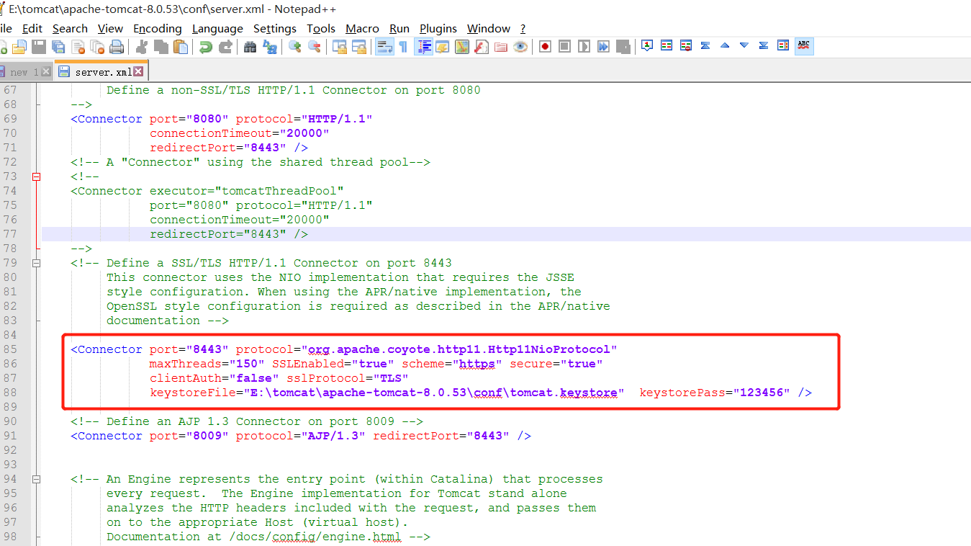Toggle synchronized horizontal scrolling icon
The width and height of the screenshot is (971, 546).
pos(359,47)
